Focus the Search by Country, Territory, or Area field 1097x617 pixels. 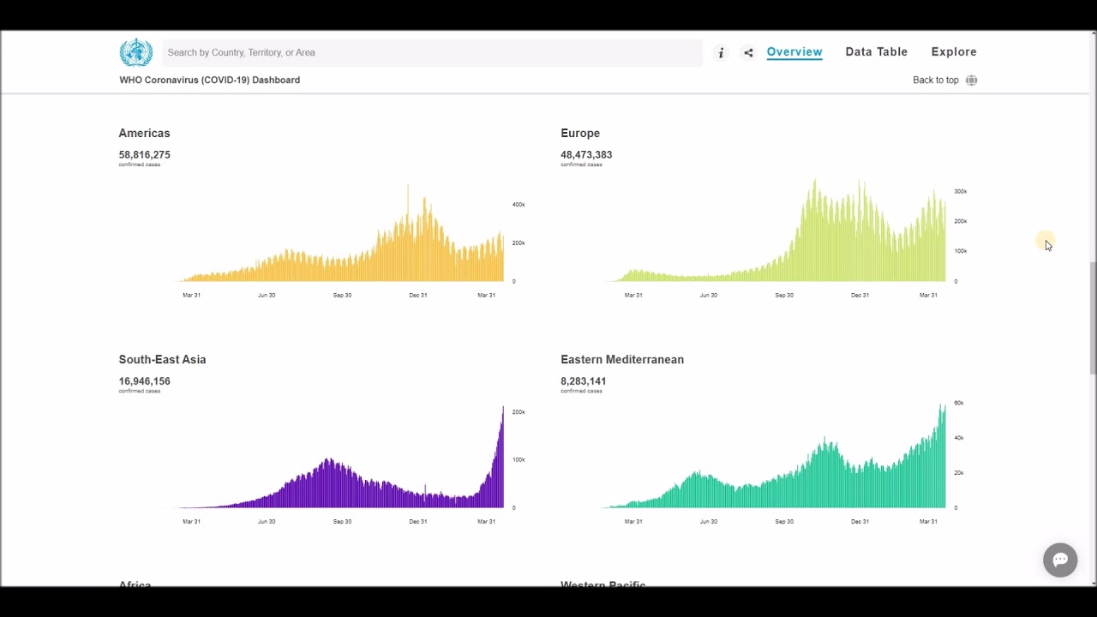point(432,52)
